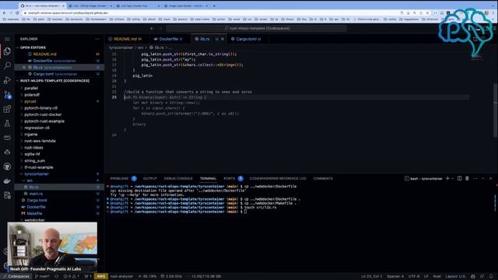Expand the rust-aws-lambda folder
The height and width of the screenshot is (280, 498).
coord(40,141)
